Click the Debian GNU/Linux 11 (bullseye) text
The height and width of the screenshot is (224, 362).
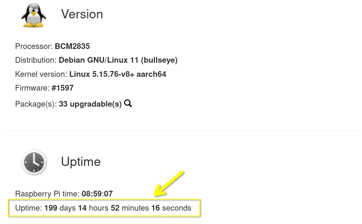click(x=118, y=60)
